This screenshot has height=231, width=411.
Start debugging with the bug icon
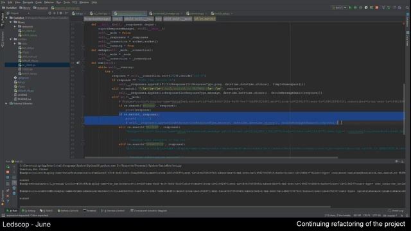[355, 8]
